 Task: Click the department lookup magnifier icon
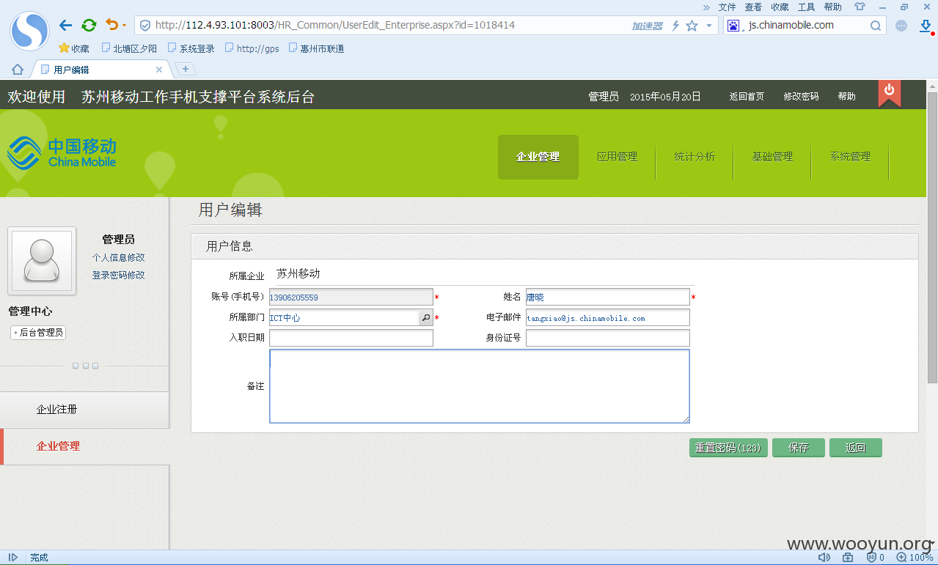(426, 318)
